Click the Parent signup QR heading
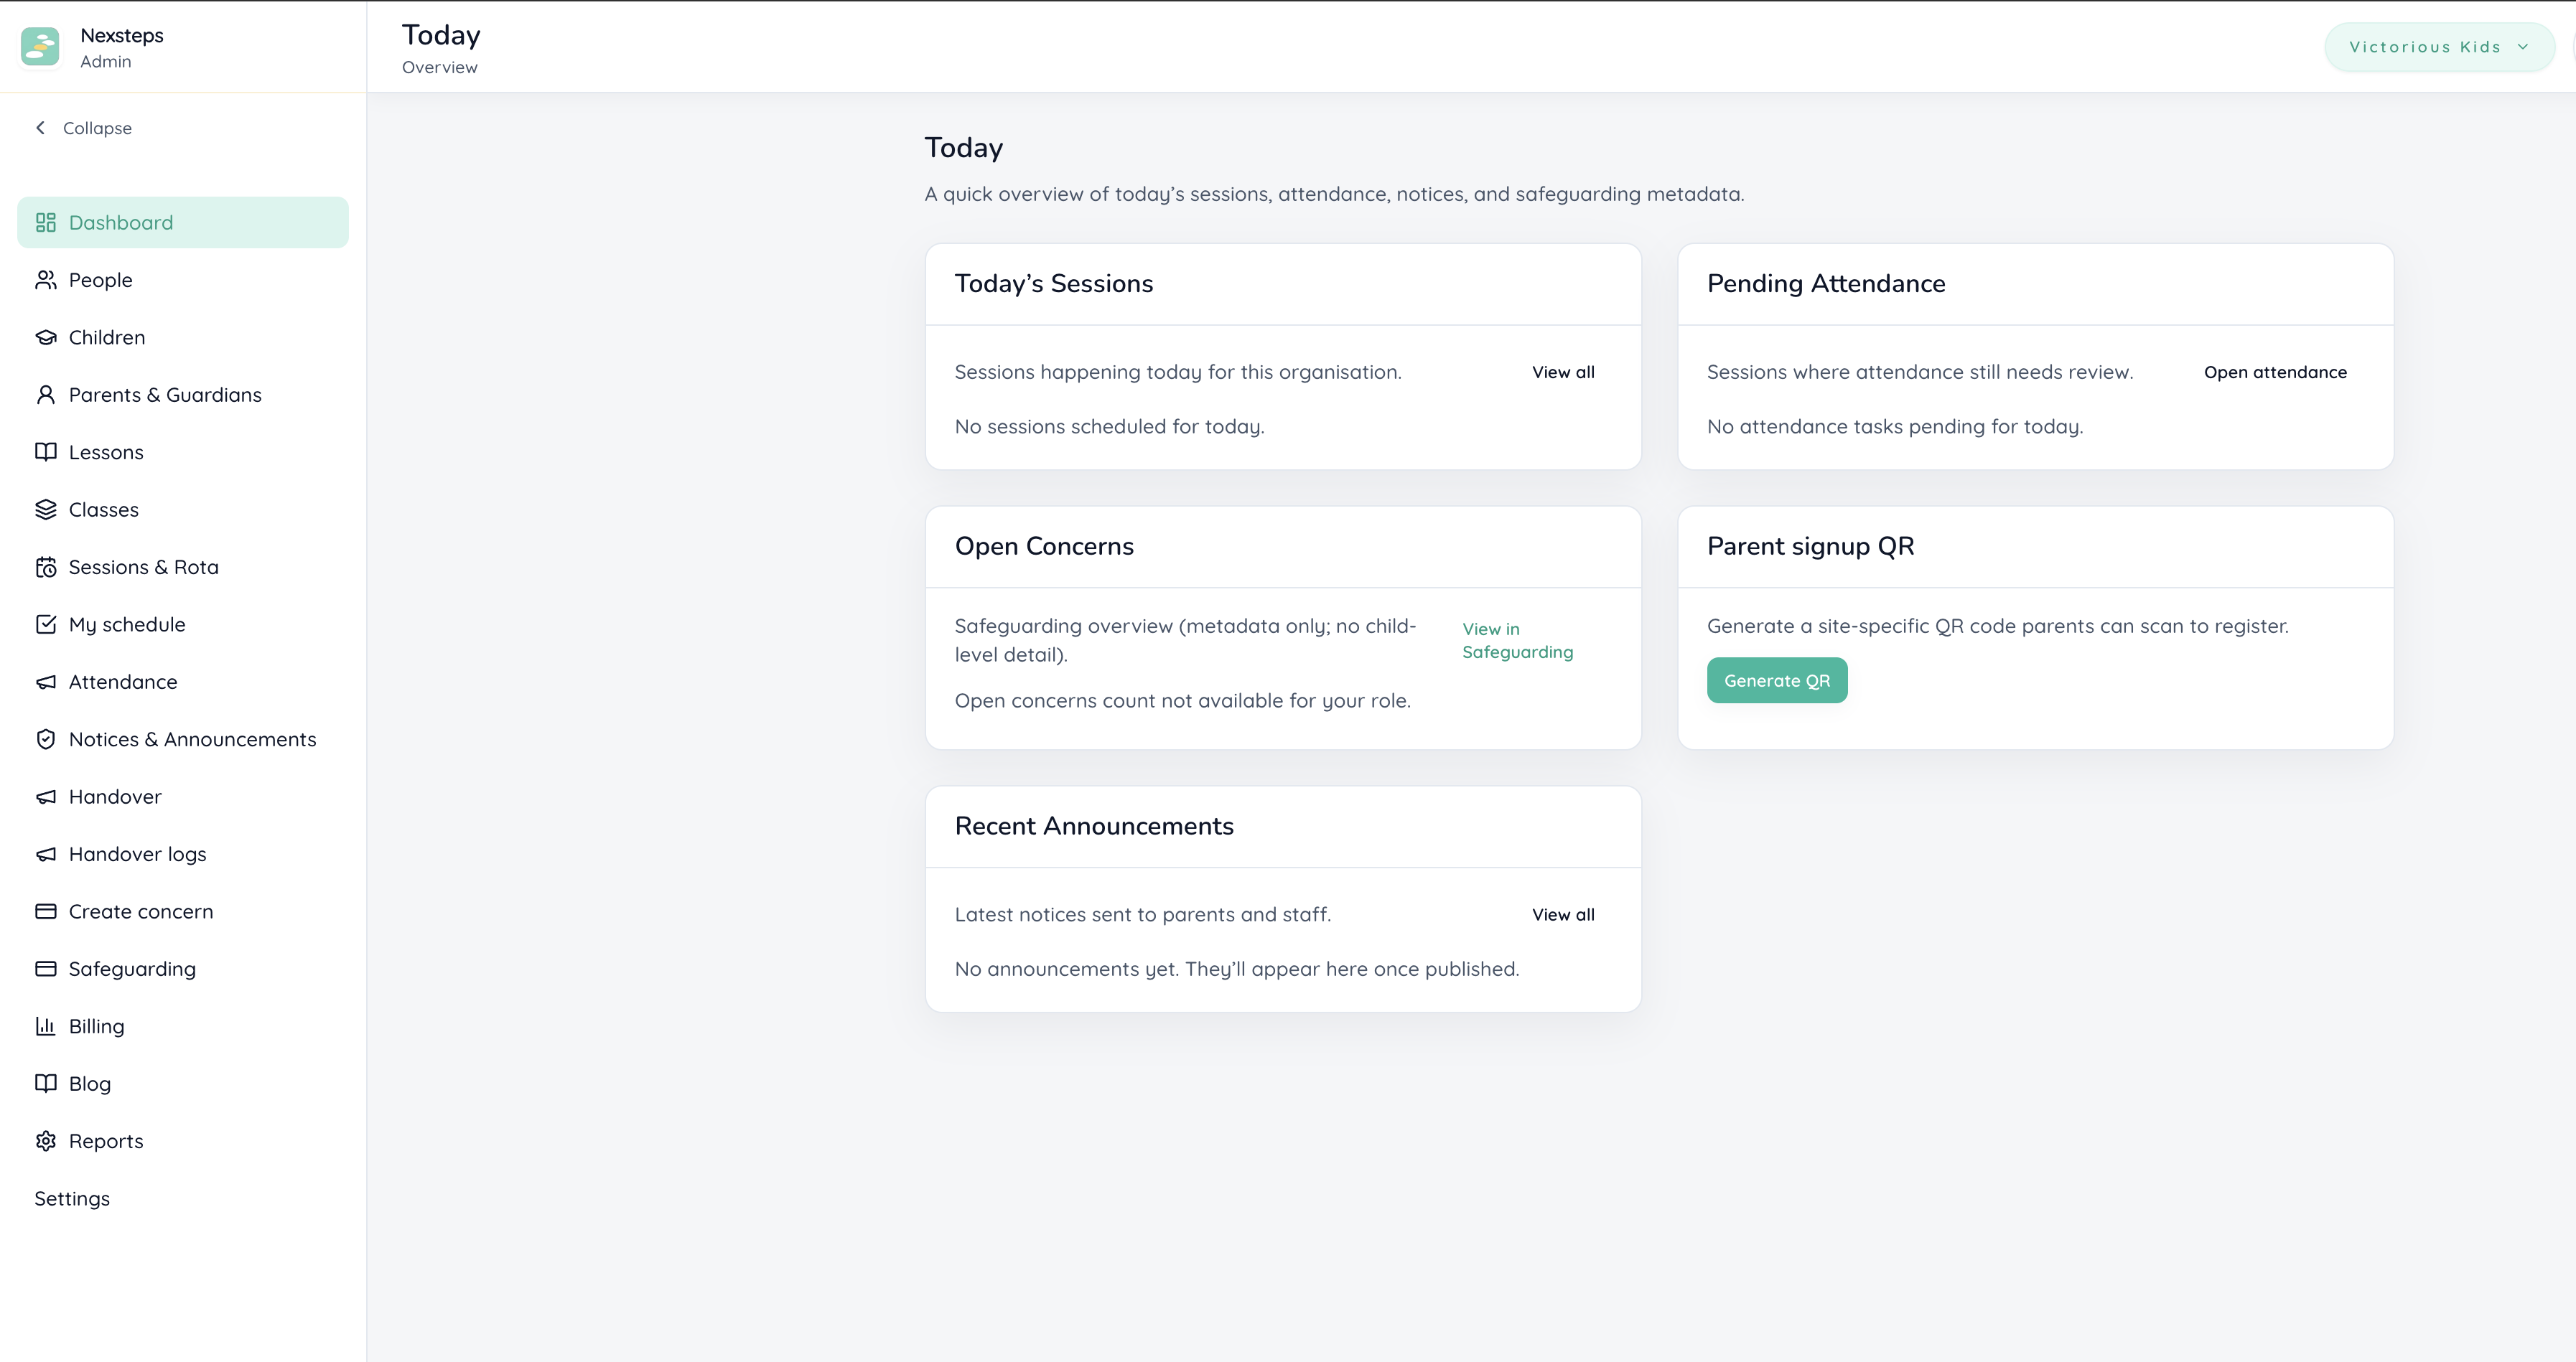 point(1811,547)
